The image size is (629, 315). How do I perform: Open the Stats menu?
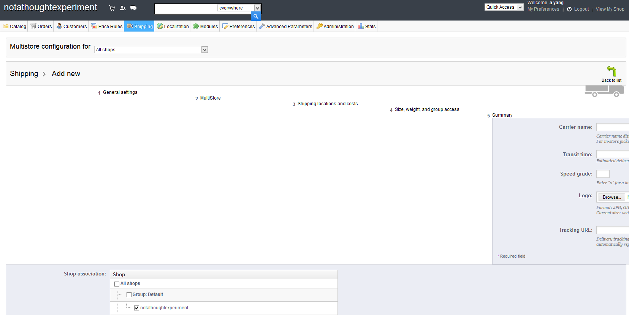[367, 26]
